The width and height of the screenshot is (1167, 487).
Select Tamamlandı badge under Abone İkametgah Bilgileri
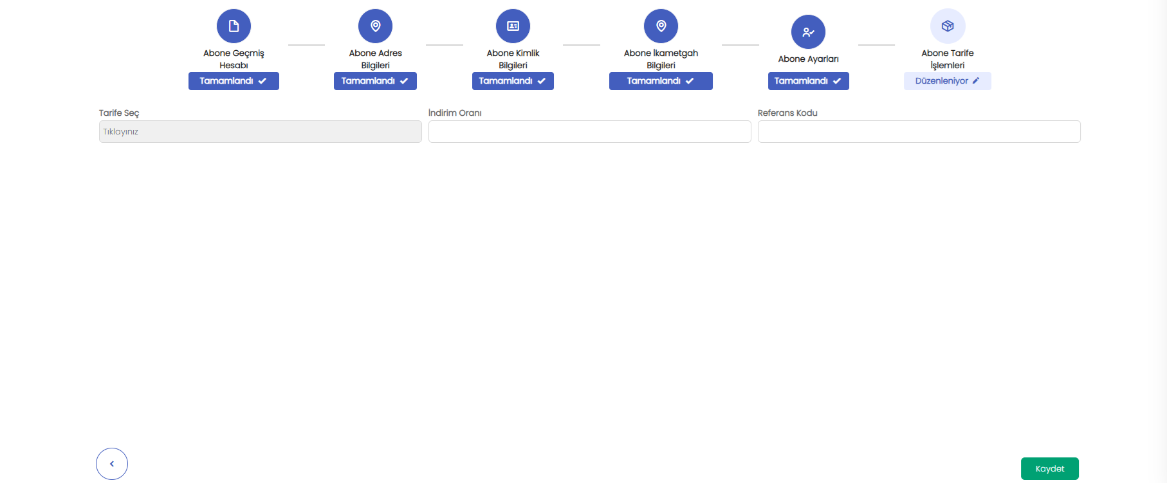[661, 81]
